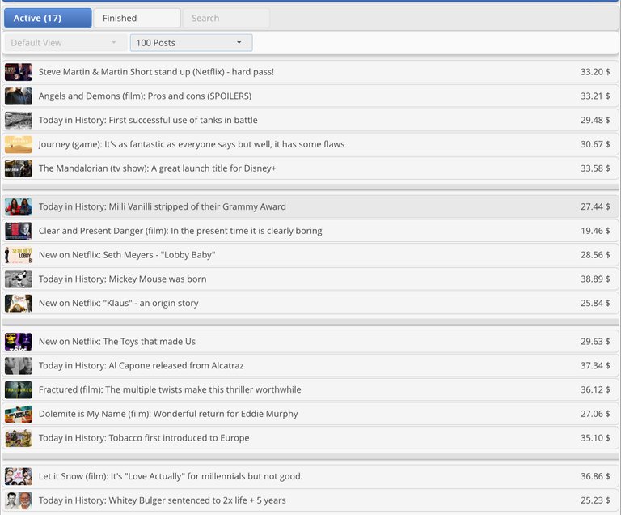621x515 pixels.
Task: Click the 30.67 $ payout value
Action: pyautogui.click(x=595, y=144)
